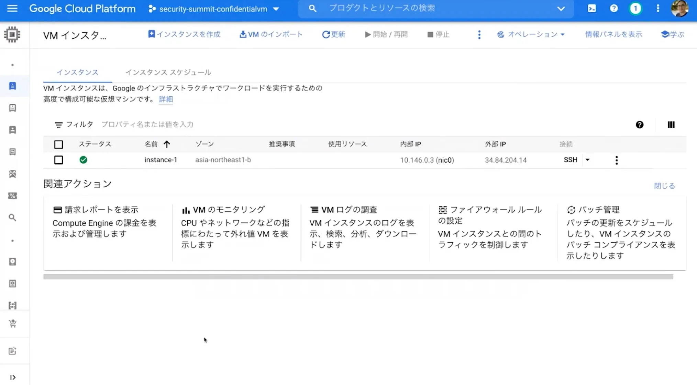
Task: Open VM のモニタリング card
Action: click(x=236, y=233)
